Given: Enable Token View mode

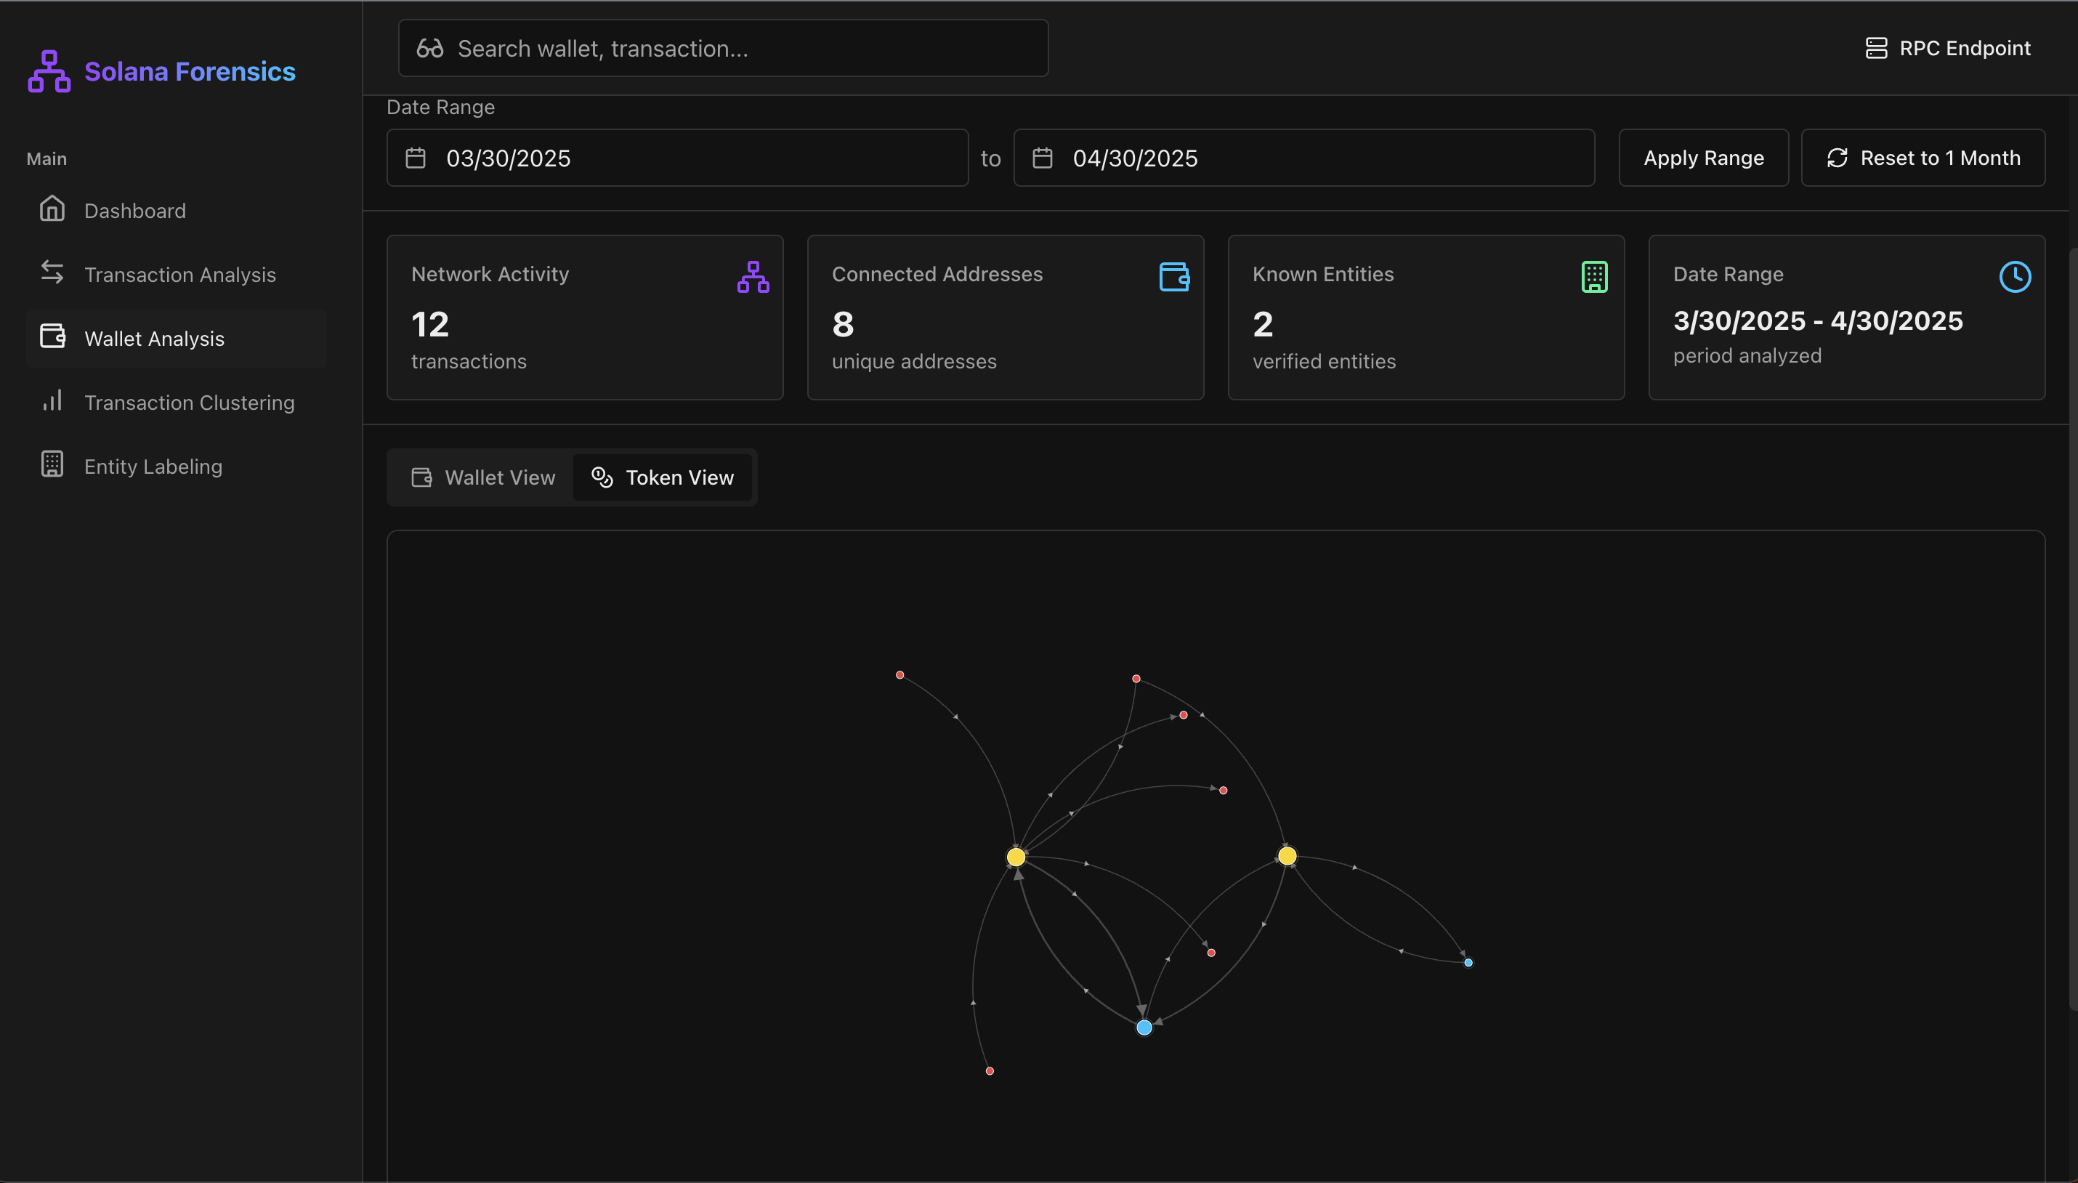Looking at the screenshot, I should 663,477.
